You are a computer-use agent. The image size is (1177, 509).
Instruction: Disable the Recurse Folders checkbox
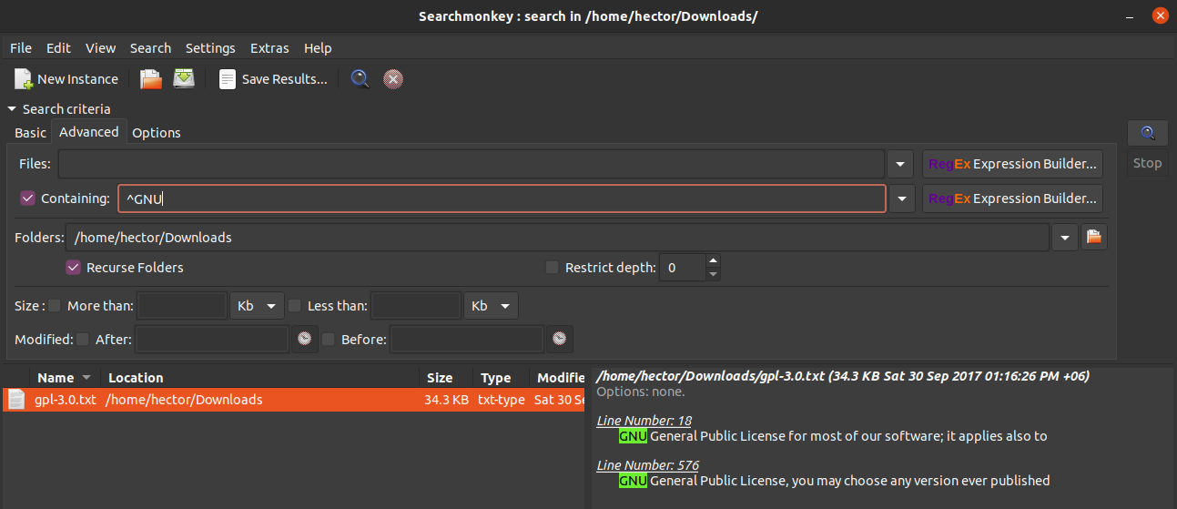coord(73,268)
